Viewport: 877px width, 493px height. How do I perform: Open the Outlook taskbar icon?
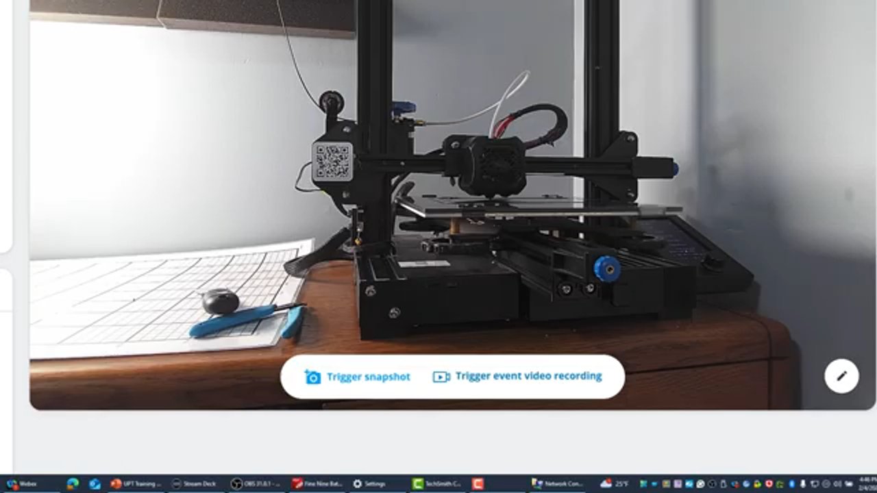coord(95,483)
